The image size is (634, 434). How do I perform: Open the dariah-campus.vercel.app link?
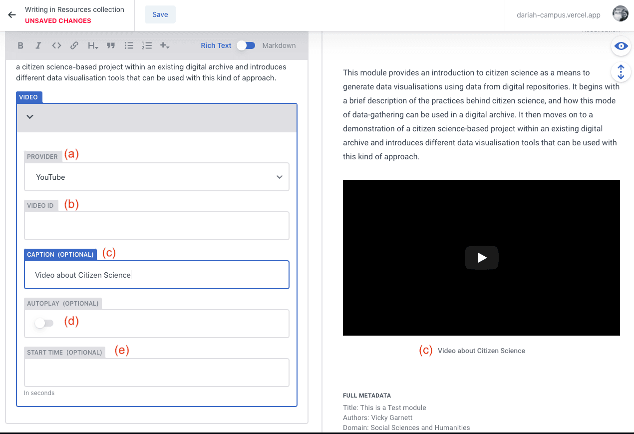coord(559,15)
